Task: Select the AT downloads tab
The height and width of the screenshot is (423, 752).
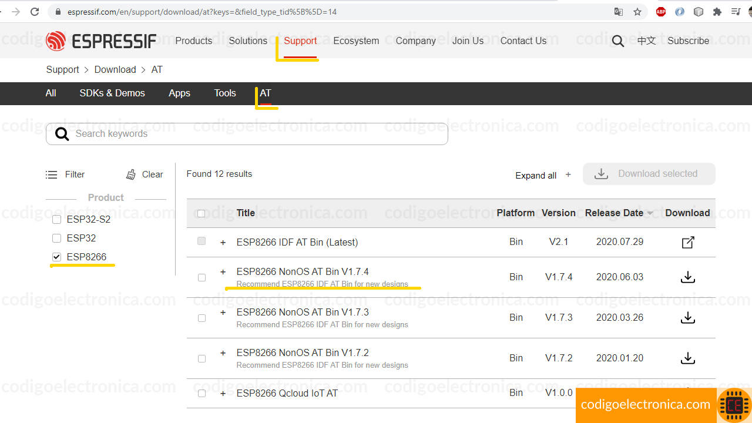Action: (x=266, y=93)
